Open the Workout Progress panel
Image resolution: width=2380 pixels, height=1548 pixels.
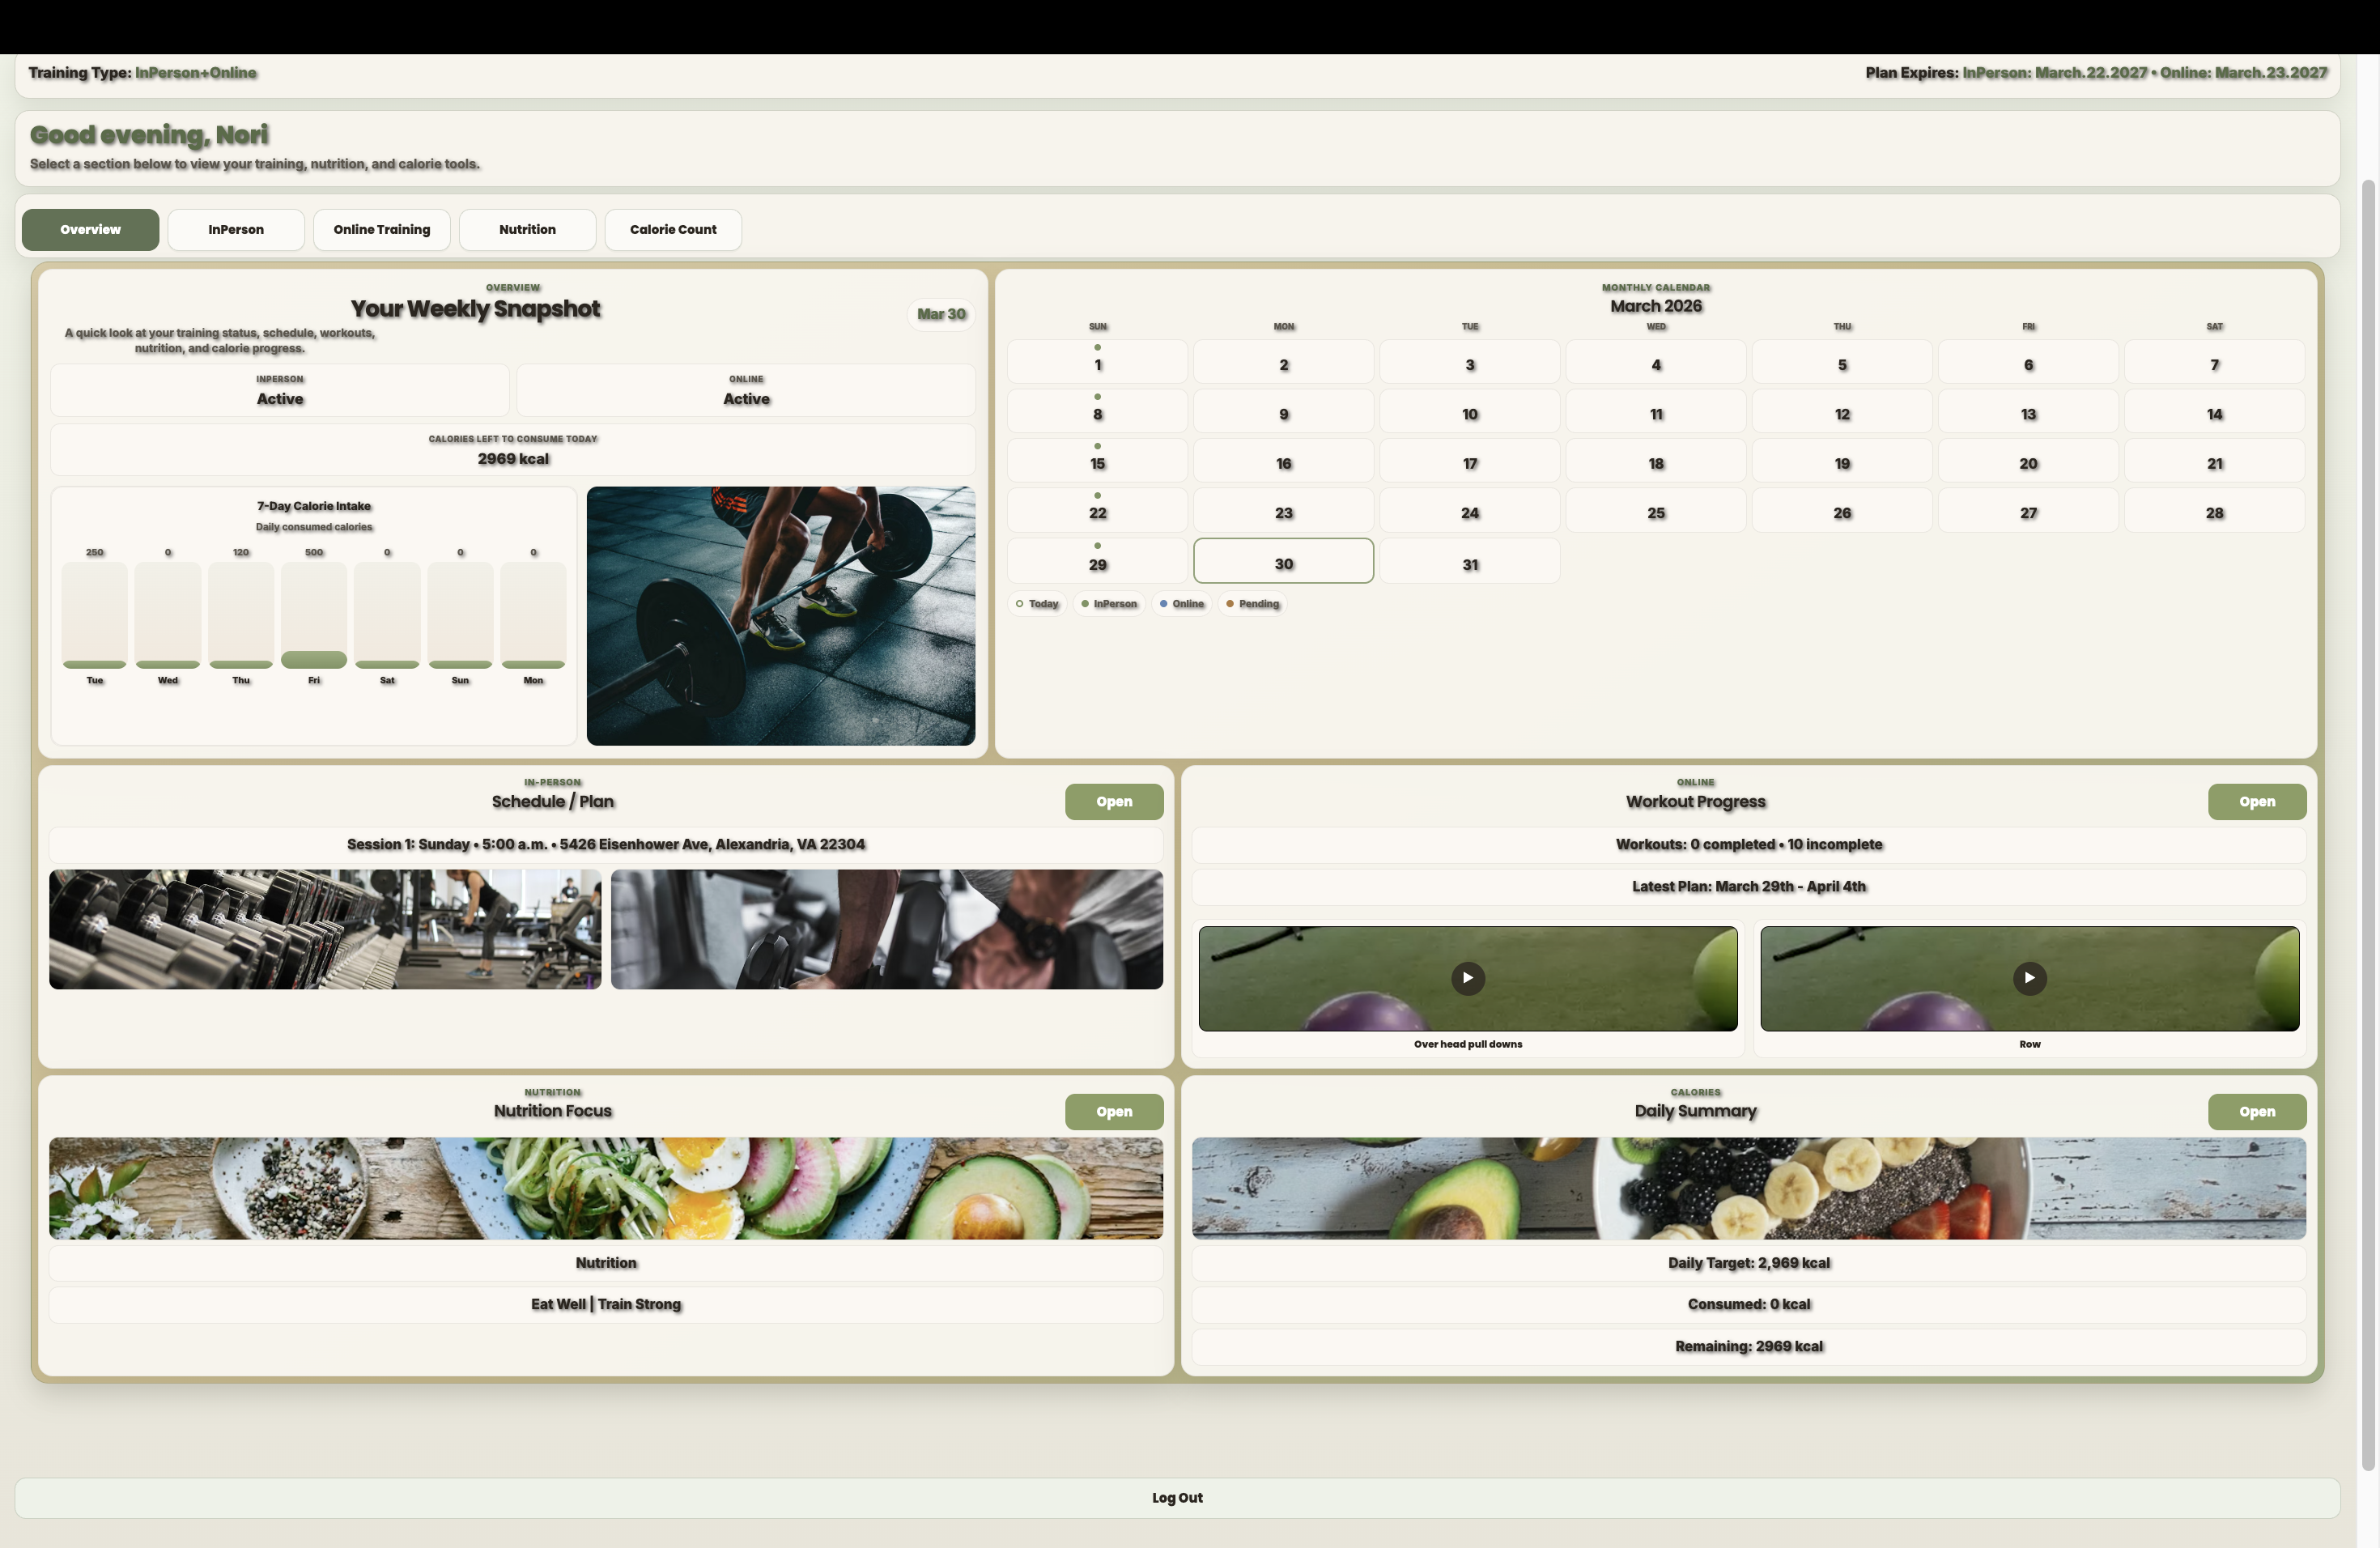coord(2257,801)
